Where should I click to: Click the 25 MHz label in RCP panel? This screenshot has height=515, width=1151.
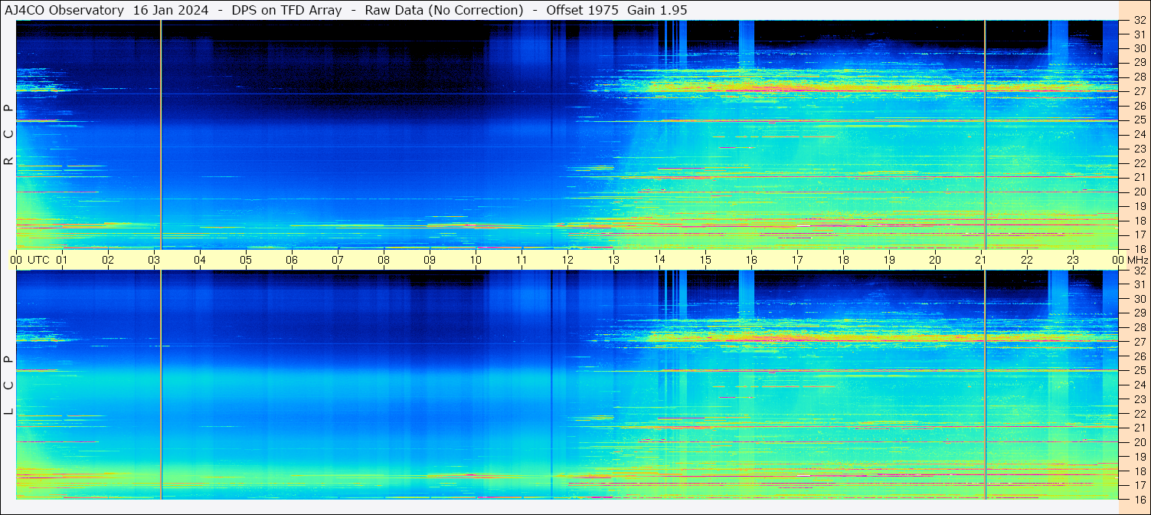coord(1139,120)
